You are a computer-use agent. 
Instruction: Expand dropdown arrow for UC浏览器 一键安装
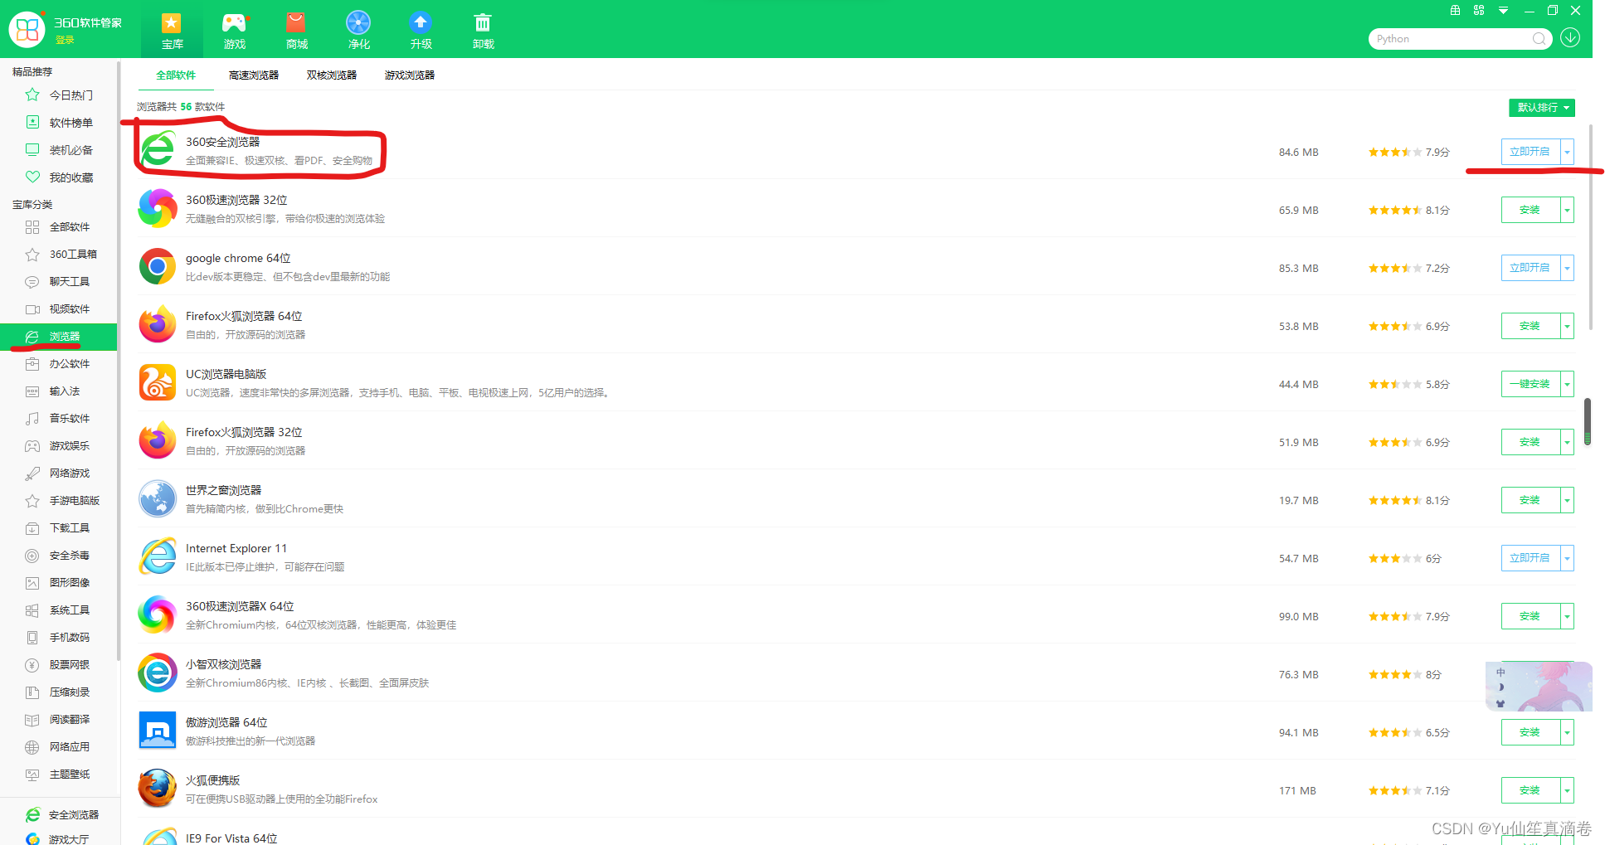1567,384
